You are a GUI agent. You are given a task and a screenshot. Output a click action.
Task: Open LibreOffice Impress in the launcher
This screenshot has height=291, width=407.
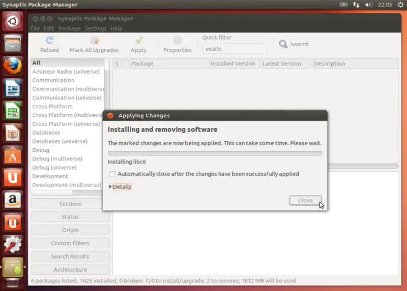tap(12, 133)
